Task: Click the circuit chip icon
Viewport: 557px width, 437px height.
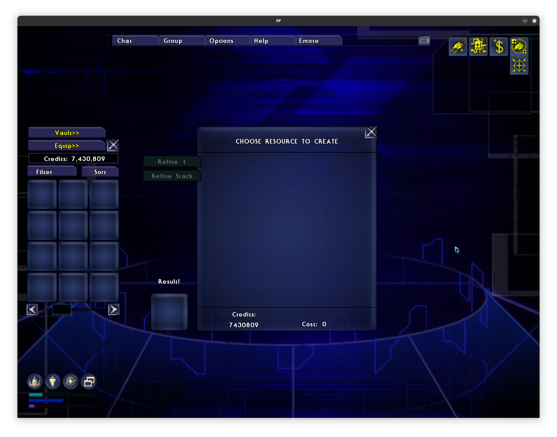Action: (x=478, y=47)
